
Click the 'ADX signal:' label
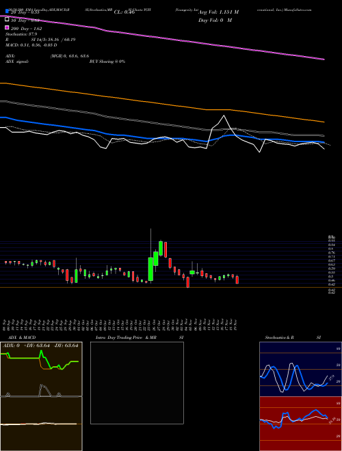[16, 61]
